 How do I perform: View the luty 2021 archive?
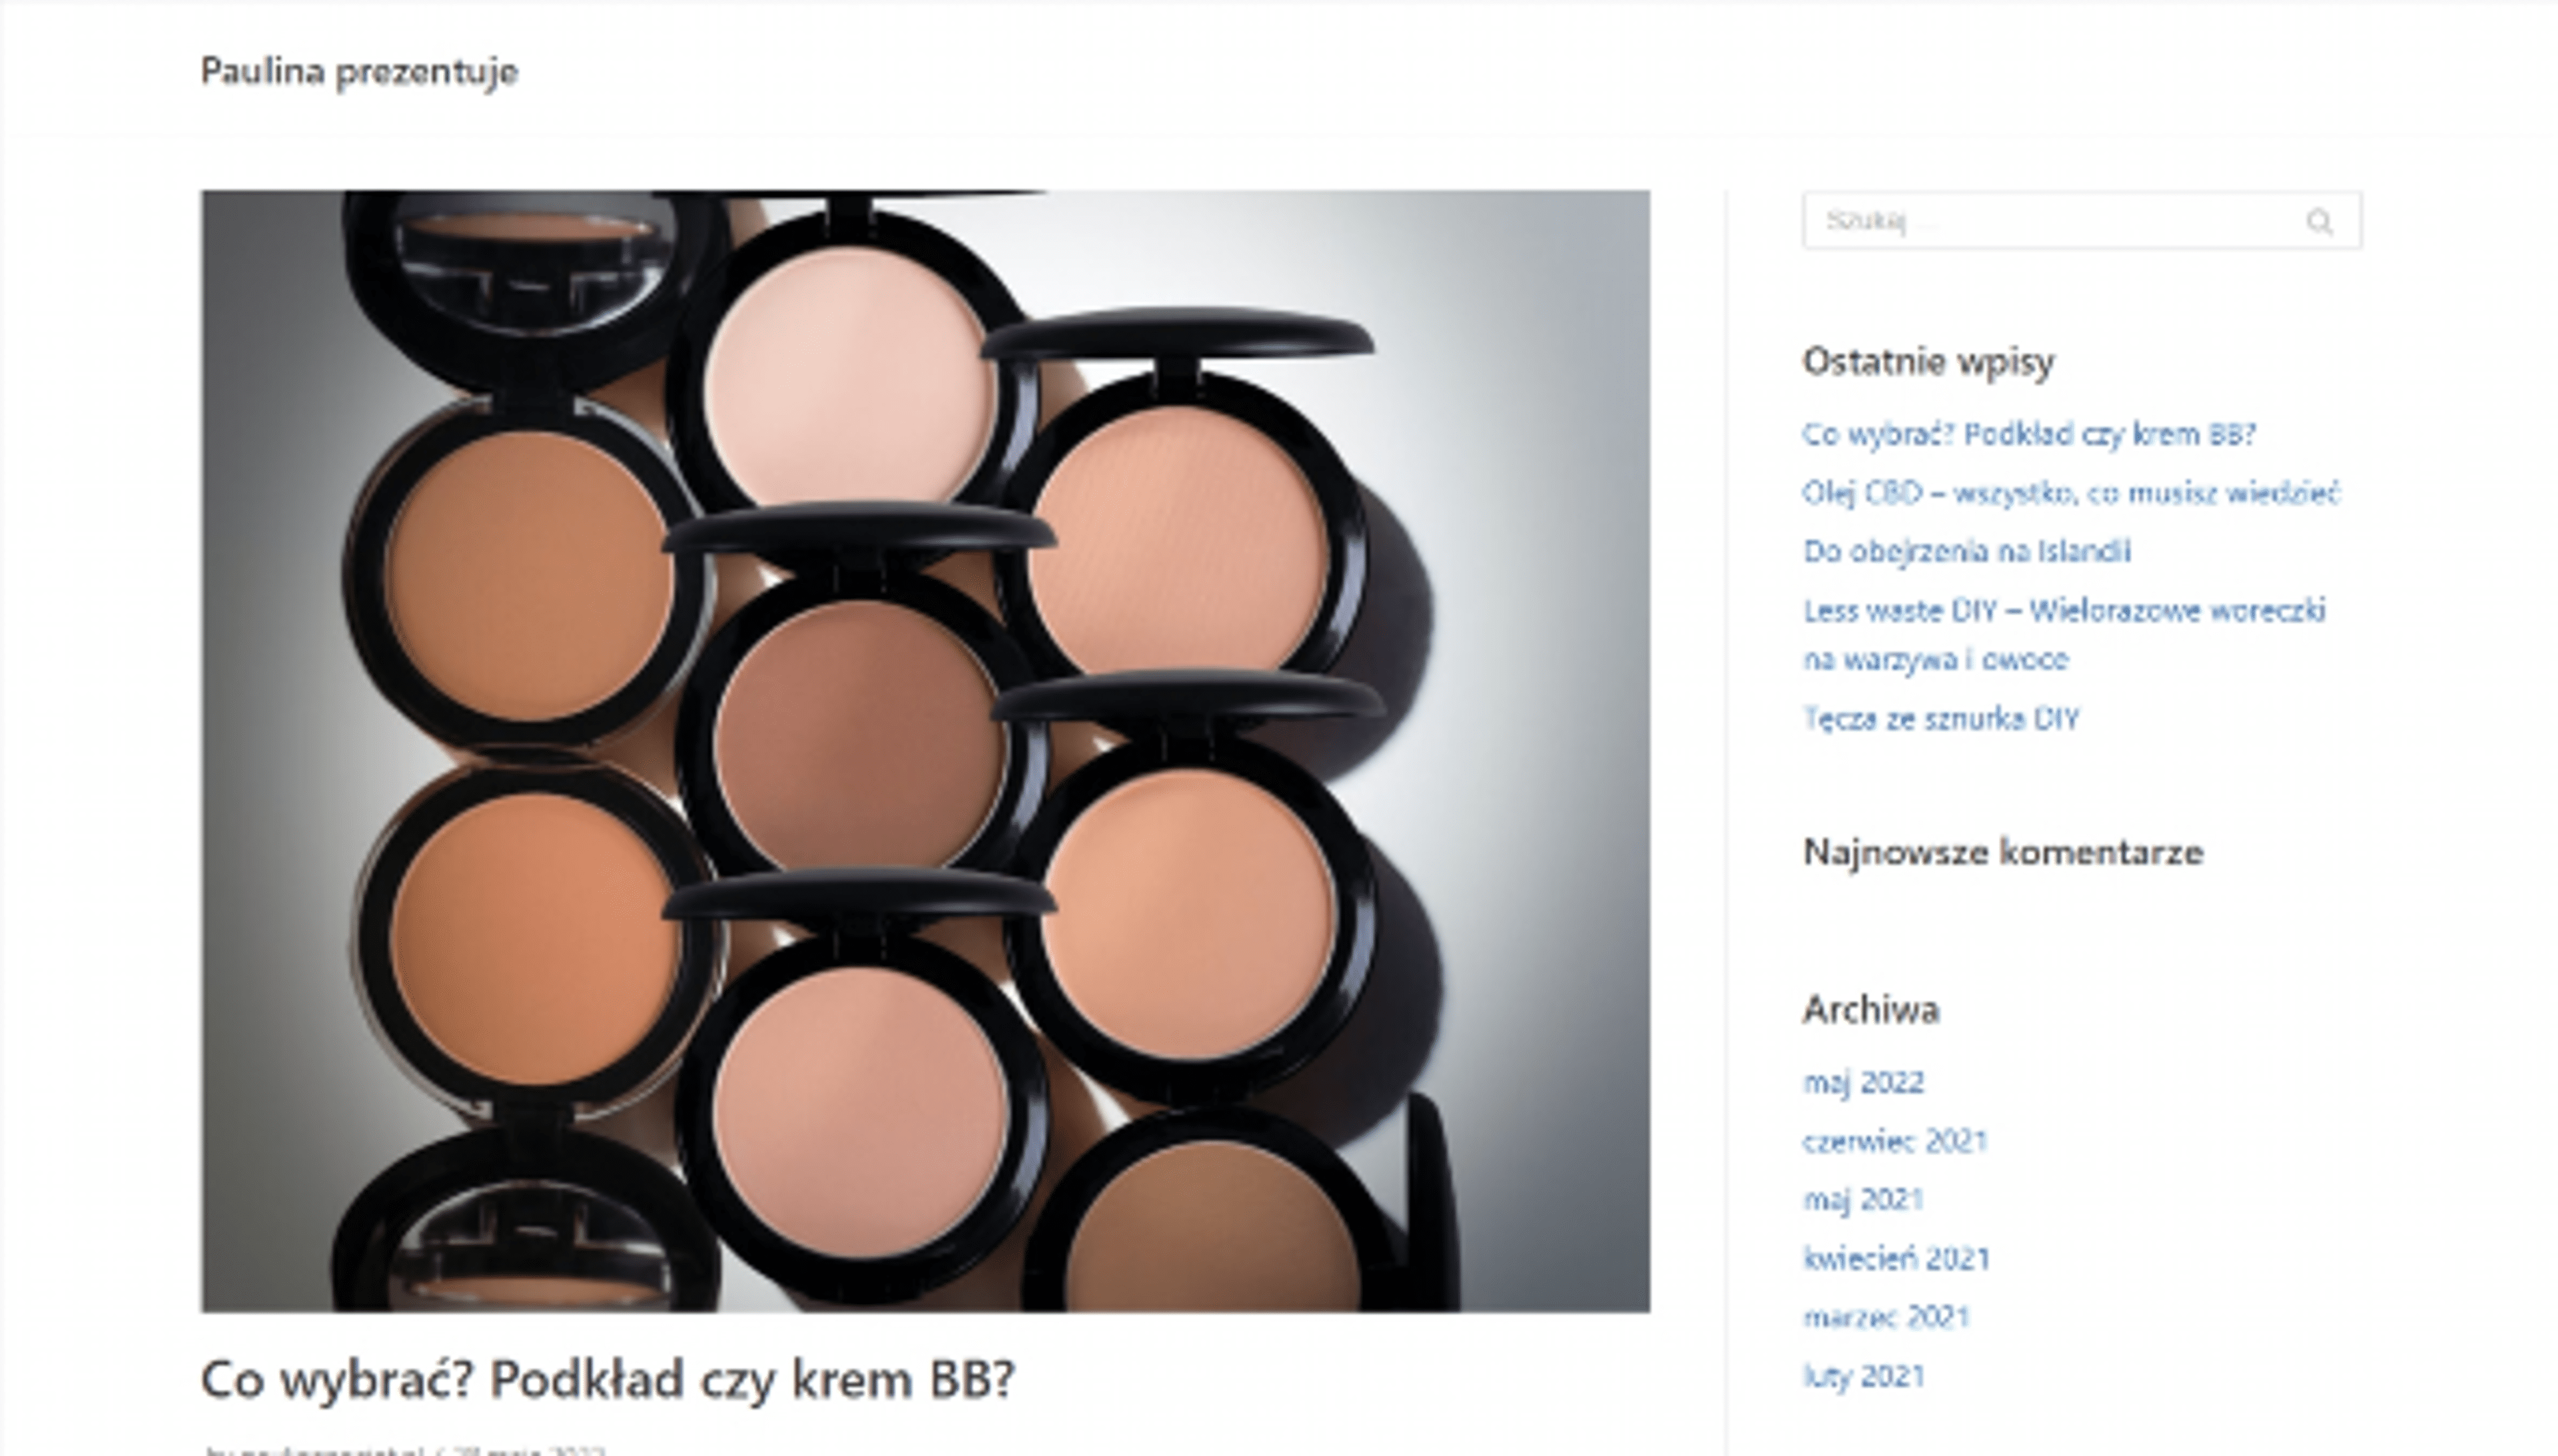pos(1864,1377)
